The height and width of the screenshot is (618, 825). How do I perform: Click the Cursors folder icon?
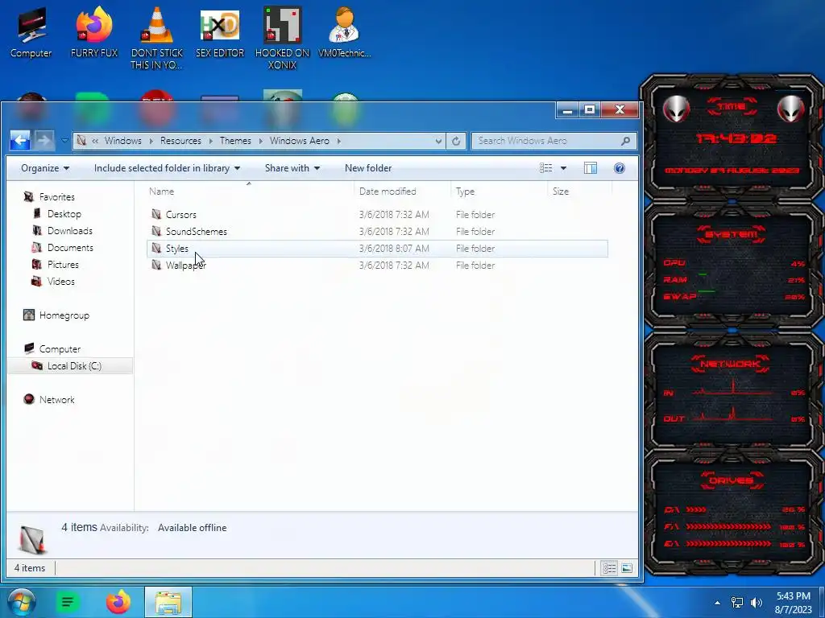pos(156,214)
